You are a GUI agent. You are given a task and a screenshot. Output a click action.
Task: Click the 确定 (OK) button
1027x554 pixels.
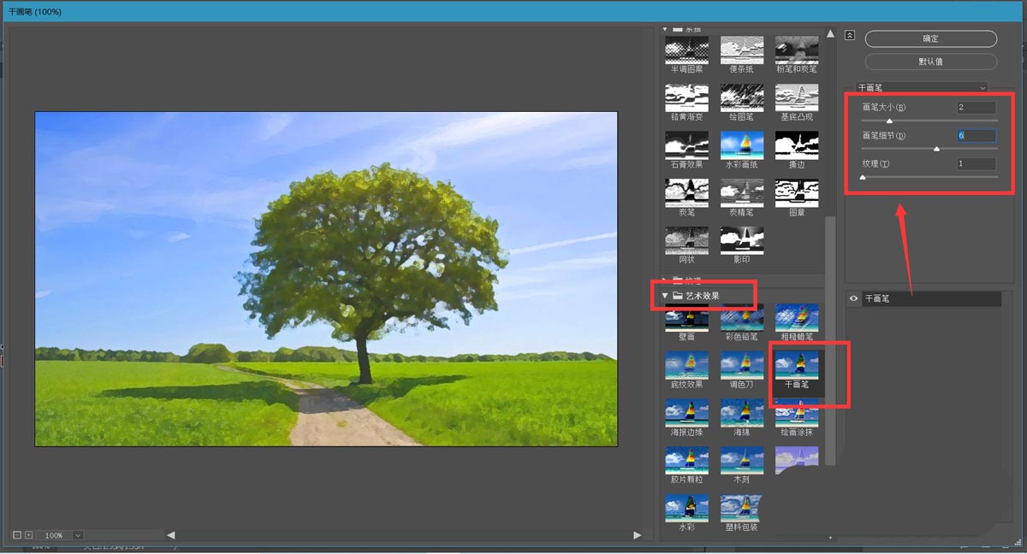(930, 38)
